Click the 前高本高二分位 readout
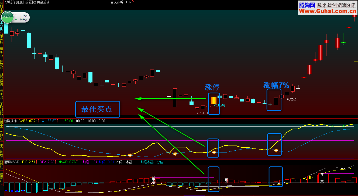The image size is (358, 196). [153, 162]
